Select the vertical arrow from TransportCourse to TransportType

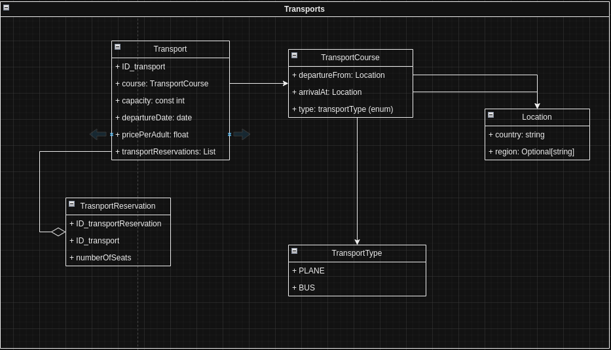357,181
